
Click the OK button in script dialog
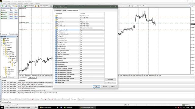(96, 87)
